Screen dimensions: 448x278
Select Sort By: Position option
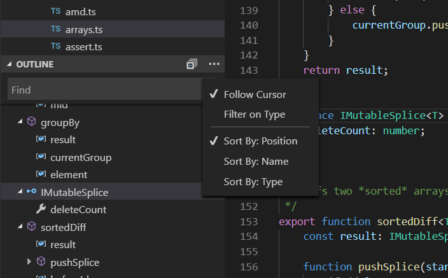point(260,141)
